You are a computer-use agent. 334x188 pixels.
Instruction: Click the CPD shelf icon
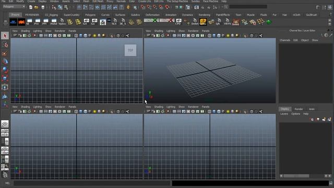[178, 22]
